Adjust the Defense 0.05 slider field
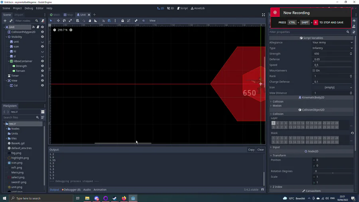359x202 pixels. pos(332,59)
